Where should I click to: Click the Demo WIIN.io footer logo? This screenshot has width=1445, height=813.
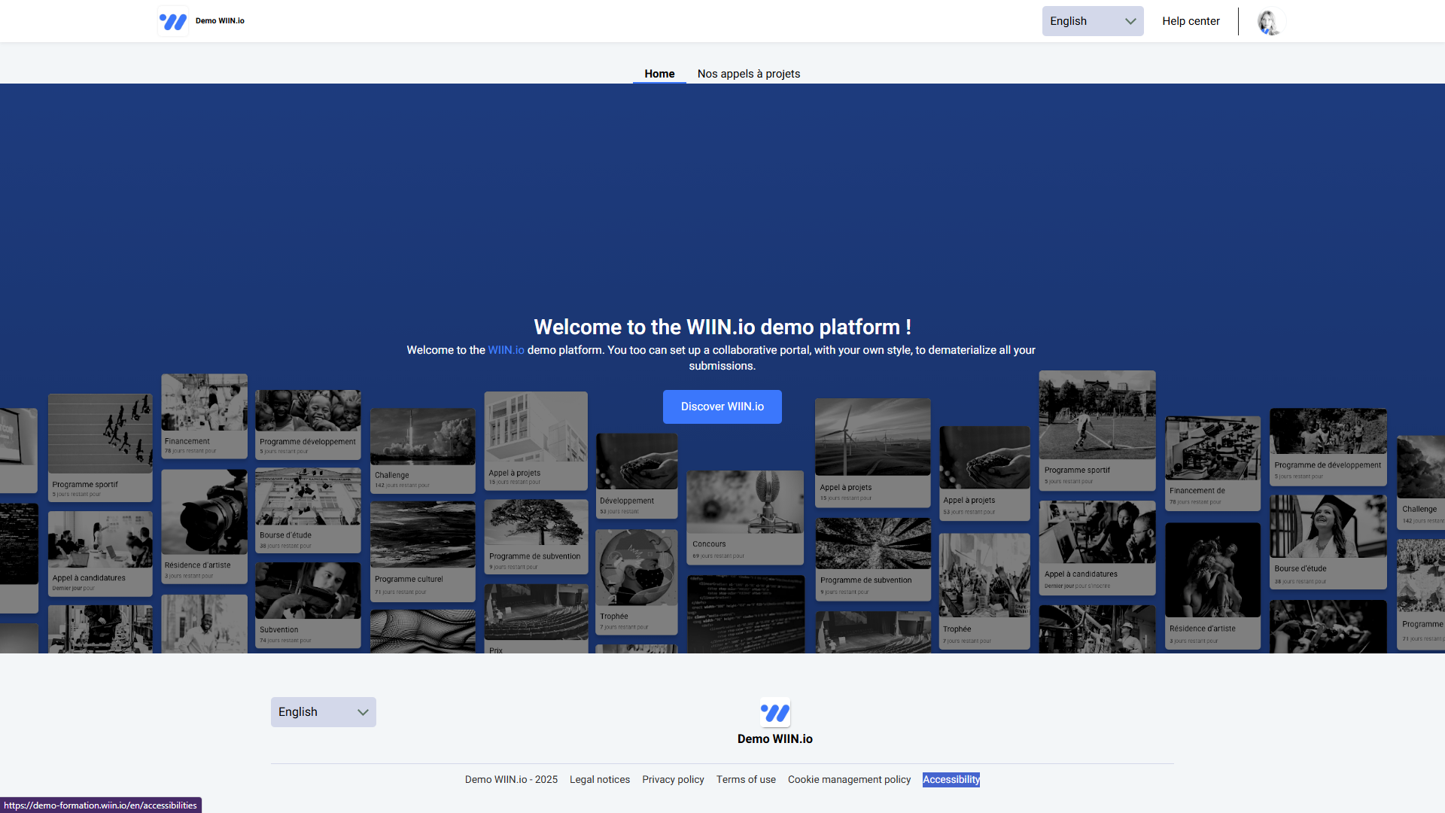tap(775, 712)
